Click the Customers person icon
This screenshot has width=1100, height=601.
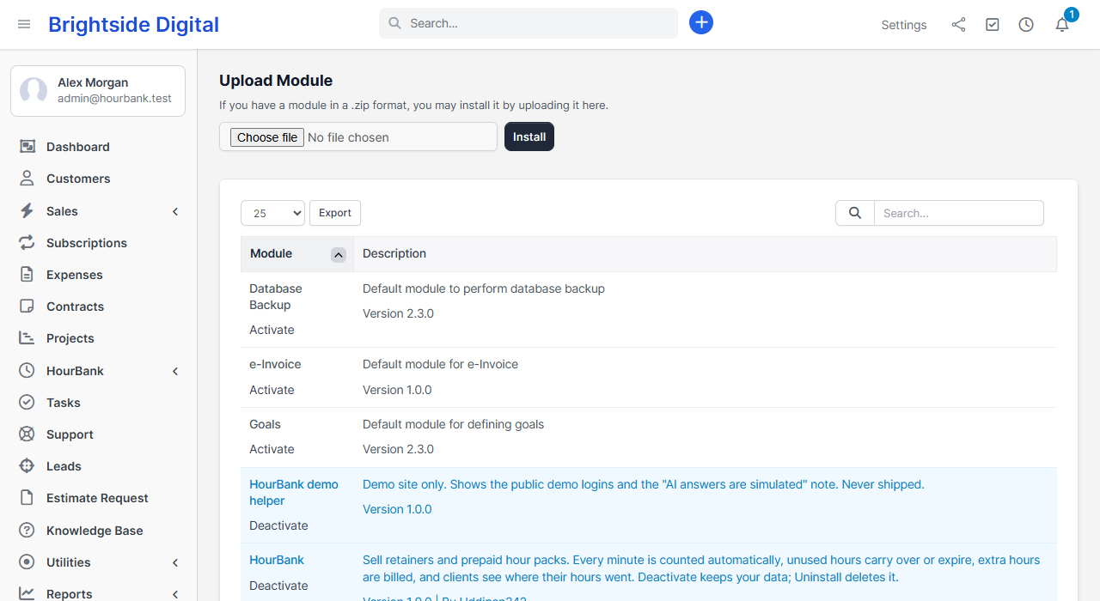27,179
